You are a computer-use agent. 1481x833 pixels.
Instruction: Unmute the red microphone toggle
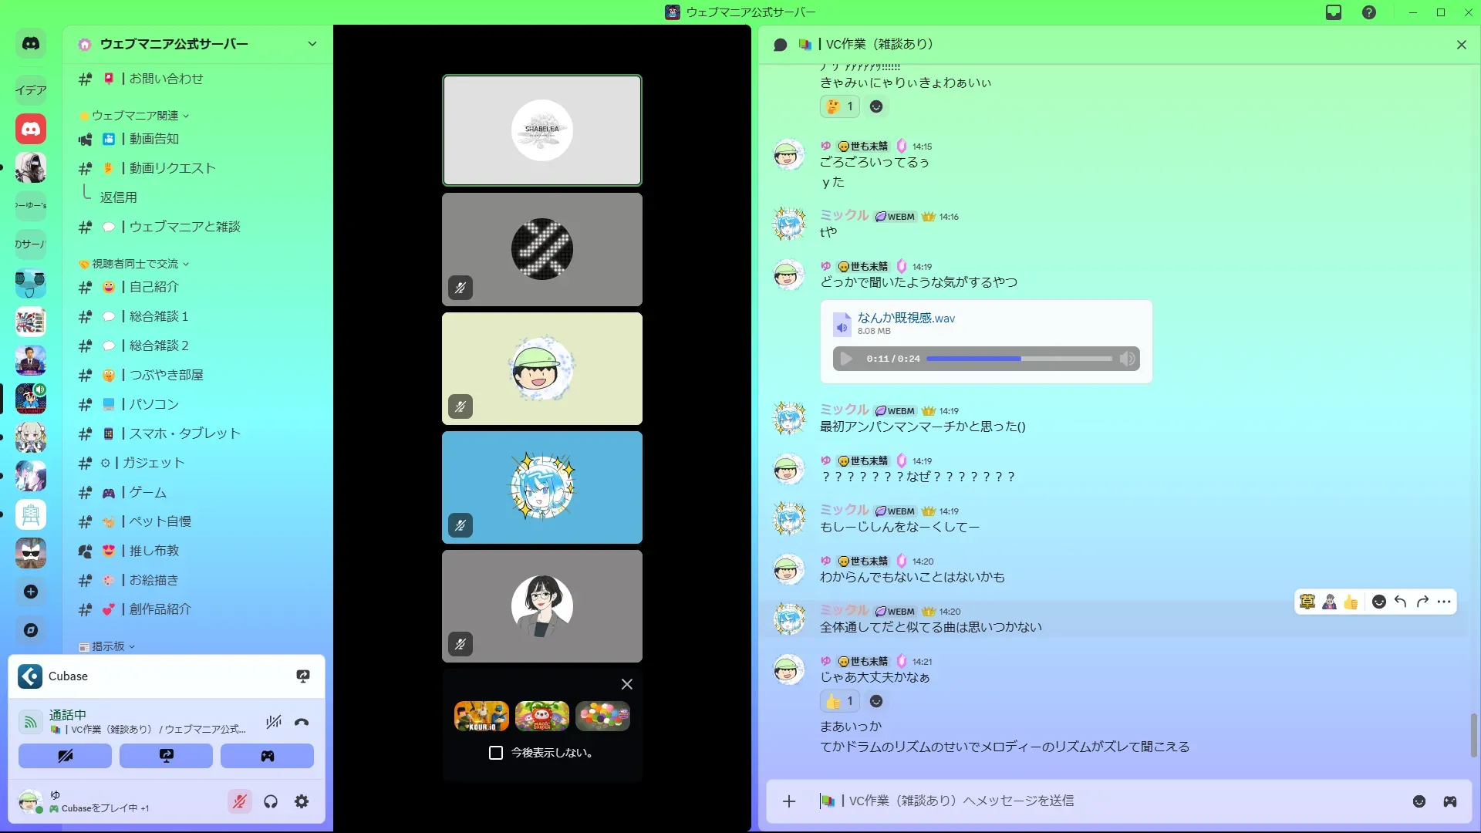pyautogui.click(x=240, y=802)
